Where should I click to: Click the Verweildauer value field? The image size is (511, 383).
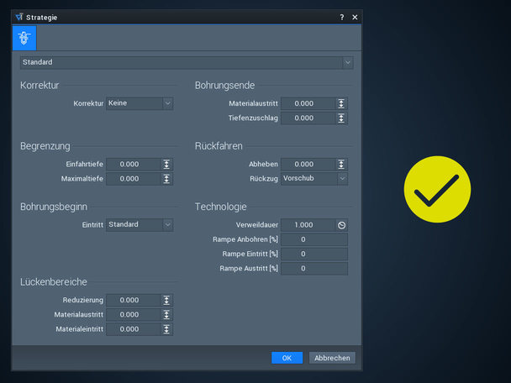(308, 225)
